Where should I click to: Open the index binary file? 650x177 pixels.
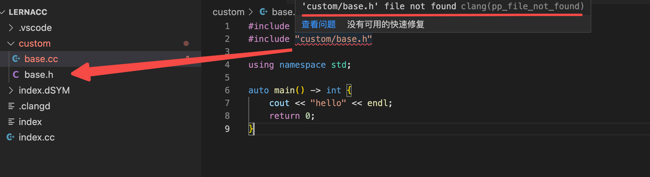pyautogui.click(x=30, y=122)
